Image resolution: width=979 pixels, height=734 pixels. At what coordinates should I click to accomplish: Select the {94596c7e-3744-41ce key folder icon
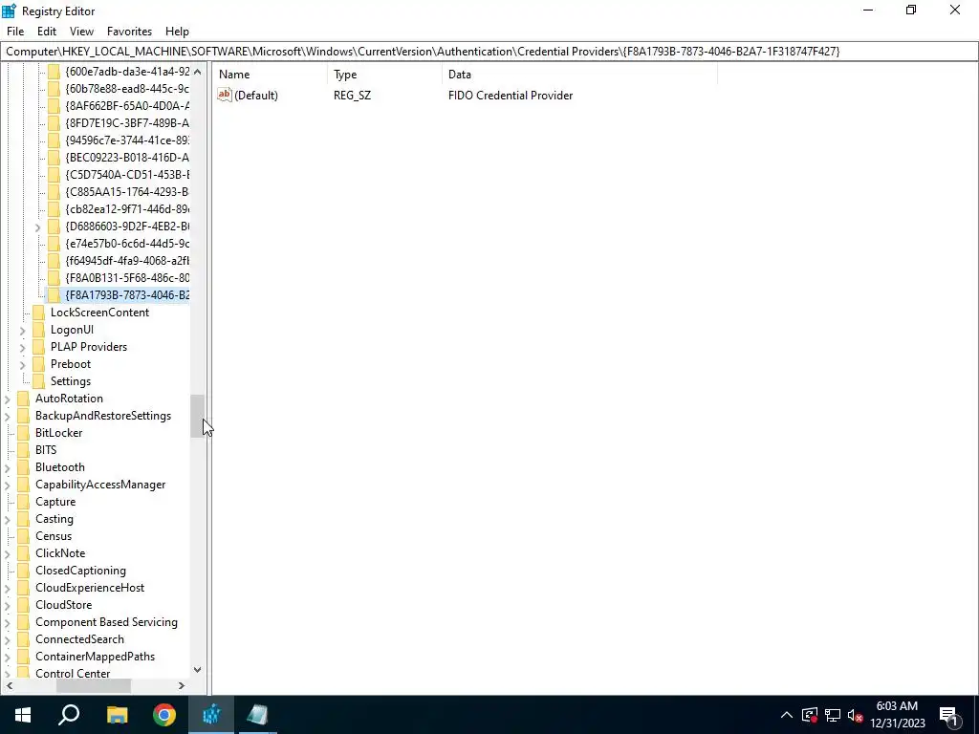click(54, 140)
